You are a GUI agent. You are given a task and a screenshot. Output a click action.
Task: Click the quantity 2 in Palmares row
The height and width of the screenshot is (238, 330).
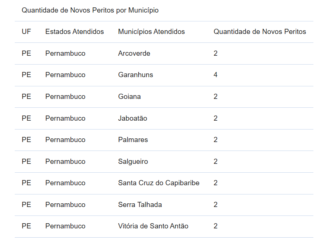[215, 139]
